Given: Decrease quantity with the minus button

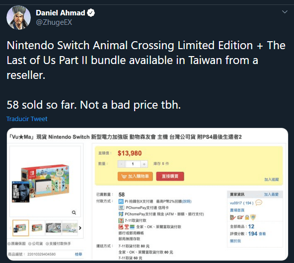Looking at the screenshot, I should (121, 164).
